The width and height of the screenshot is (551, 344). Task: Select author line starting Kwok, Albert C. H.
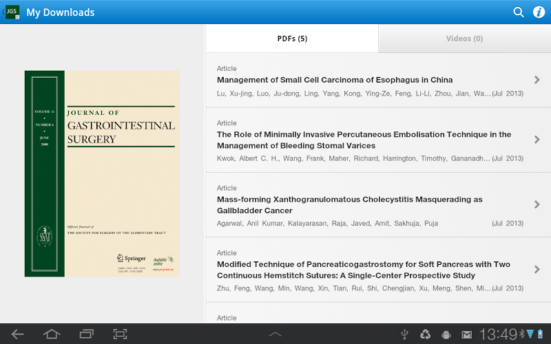353,158
